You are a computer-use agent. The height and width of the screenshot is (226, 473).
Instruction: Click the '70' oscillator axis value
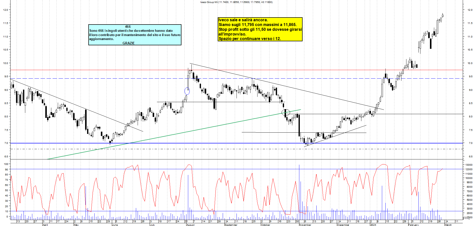pyautogui.click(x=7, y=180)
